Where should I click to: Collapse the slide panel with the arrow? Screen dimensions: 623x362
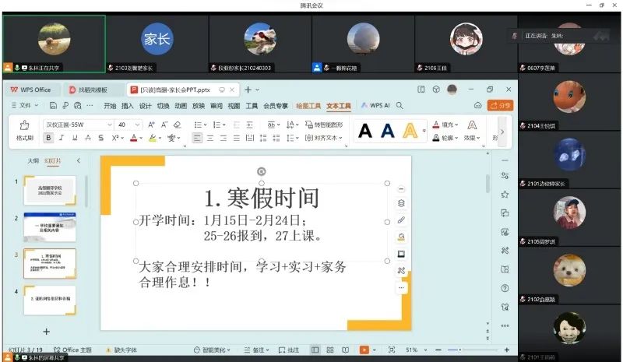pos(78,160)
